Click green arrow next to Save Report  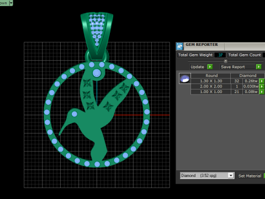tap(258, 67)
